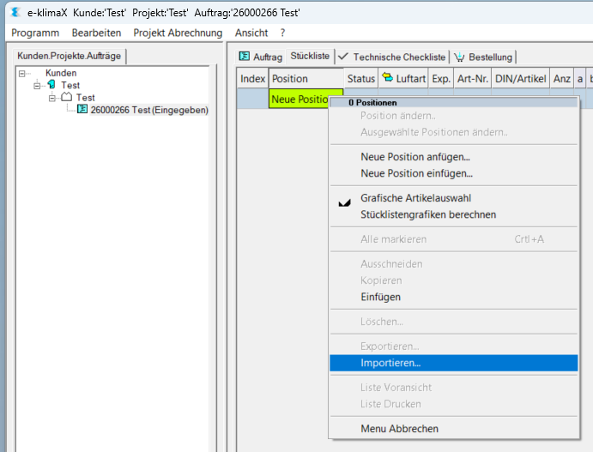Click the order icon beside 26000266 Test
This screenshot has height=452, width=593.
(82, 109)
